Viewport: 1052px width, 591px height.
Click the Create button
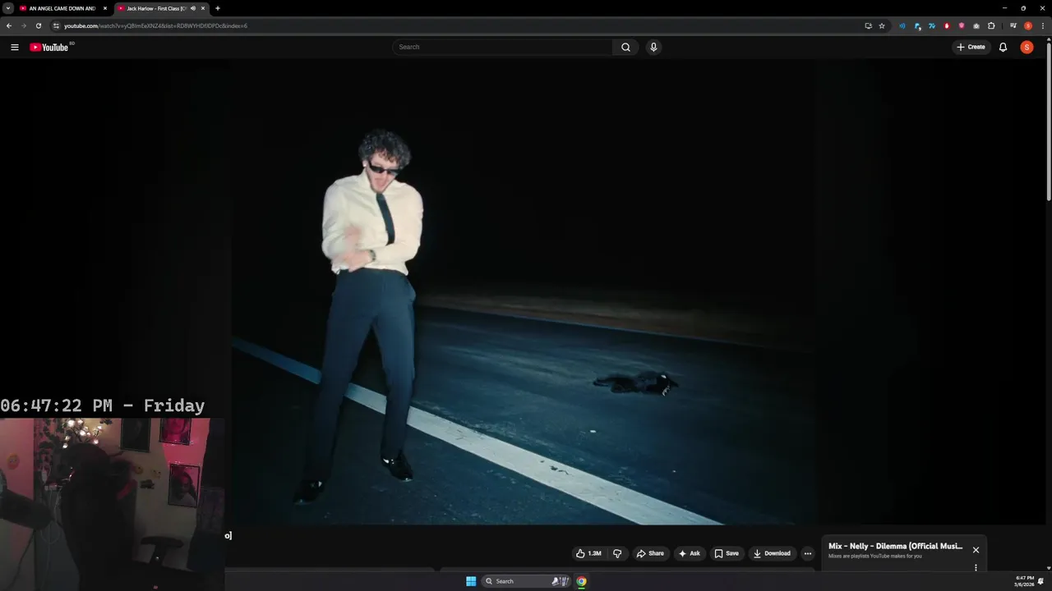click(x=971, y=47)
